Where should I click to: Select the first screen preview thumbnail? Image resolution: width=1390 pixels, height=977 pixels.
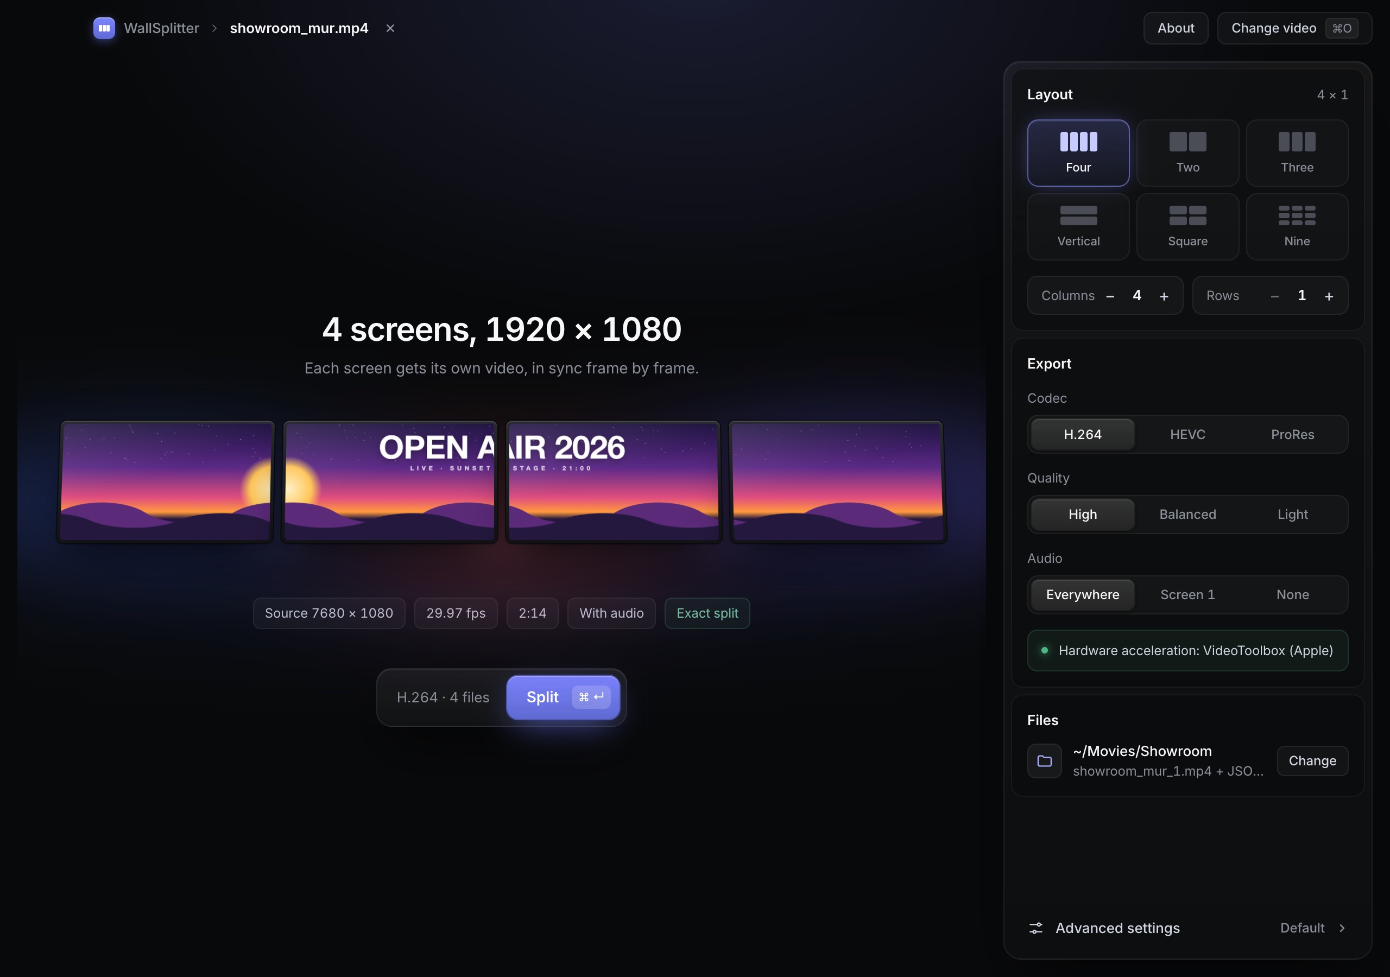tap(165, 481)
